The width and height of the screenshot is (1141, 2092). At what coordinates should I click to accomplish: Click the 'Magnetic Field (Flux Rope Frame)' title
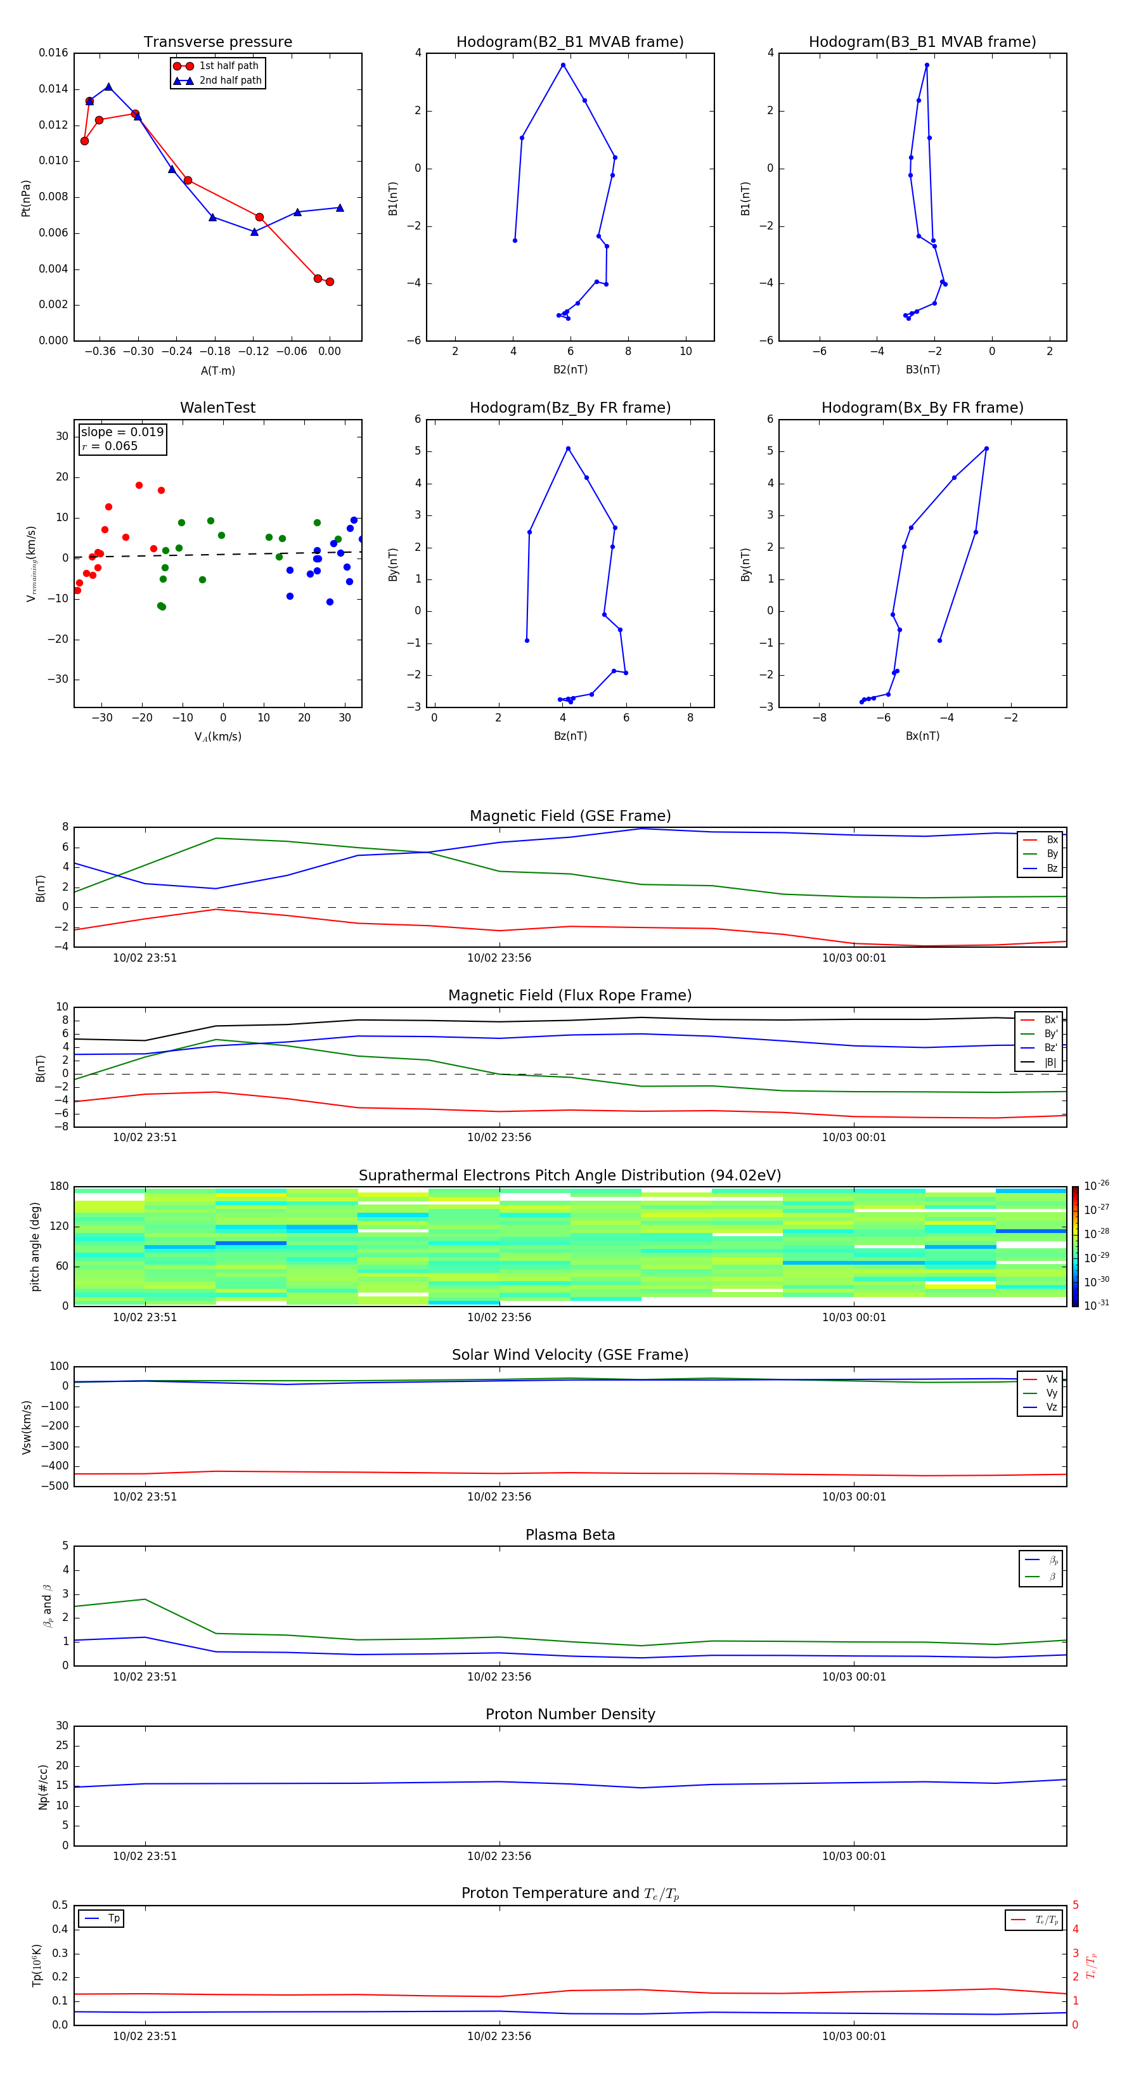click(x=570, y=996)
